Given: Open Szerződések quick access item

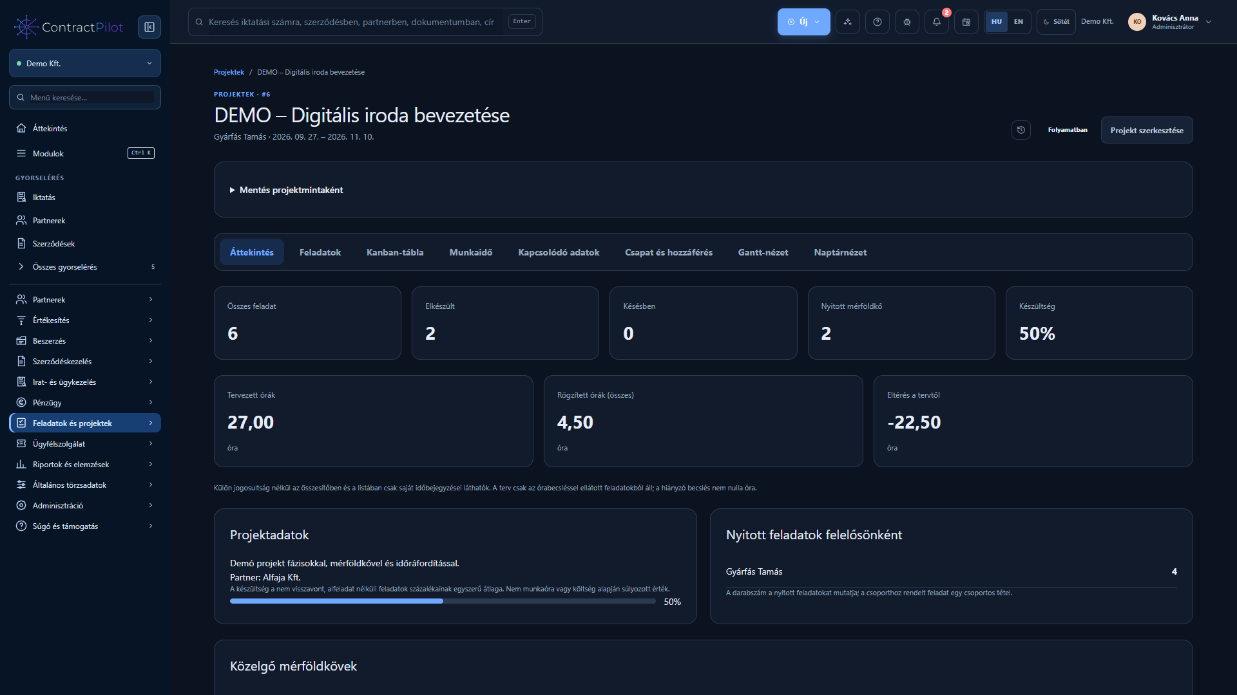Looking at the screenshot, I should (x=85, y=244).
